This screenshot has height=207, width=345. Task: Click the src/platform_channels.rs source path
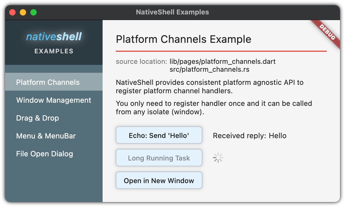[209, 70]
